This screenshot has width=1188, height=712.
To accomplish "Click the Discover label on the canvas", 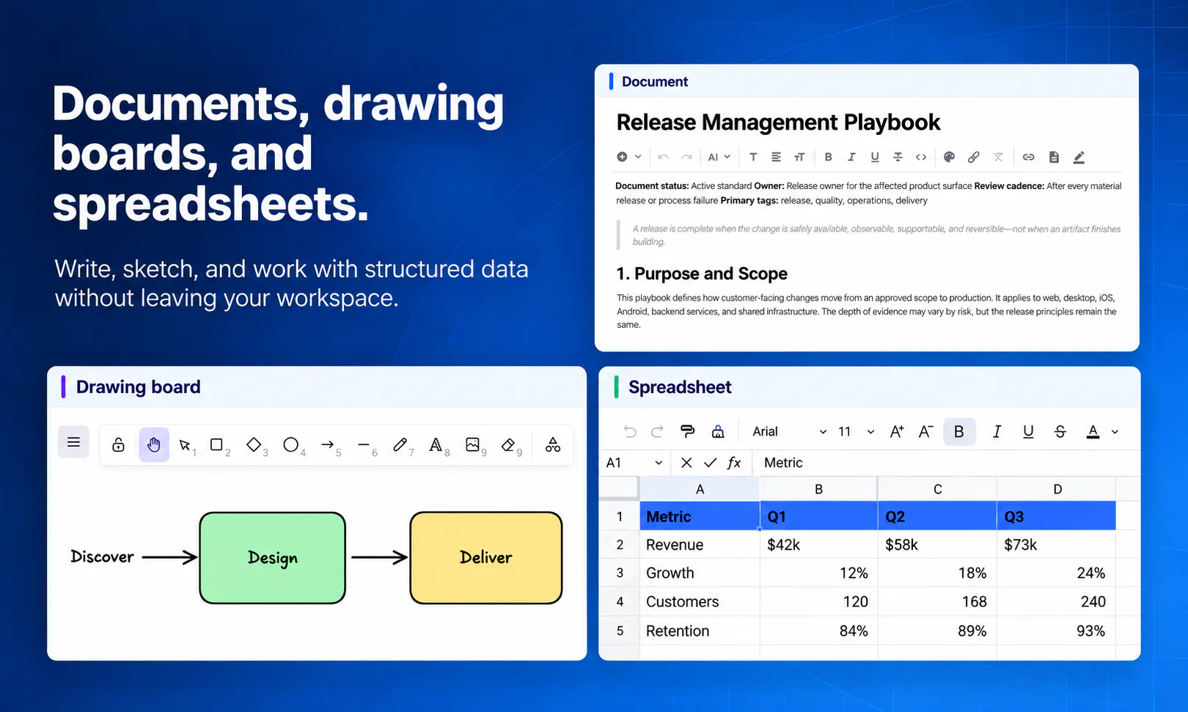I will [102, 557].
